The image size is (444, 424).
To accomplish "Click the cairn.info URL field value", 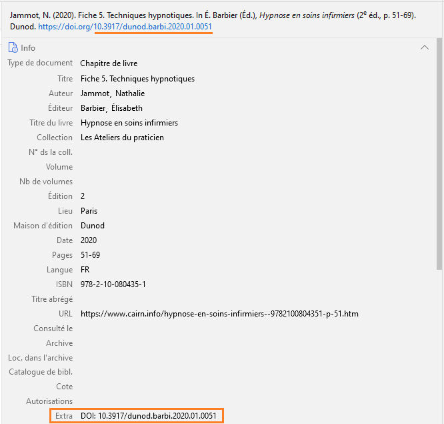I will click(219, 314).
